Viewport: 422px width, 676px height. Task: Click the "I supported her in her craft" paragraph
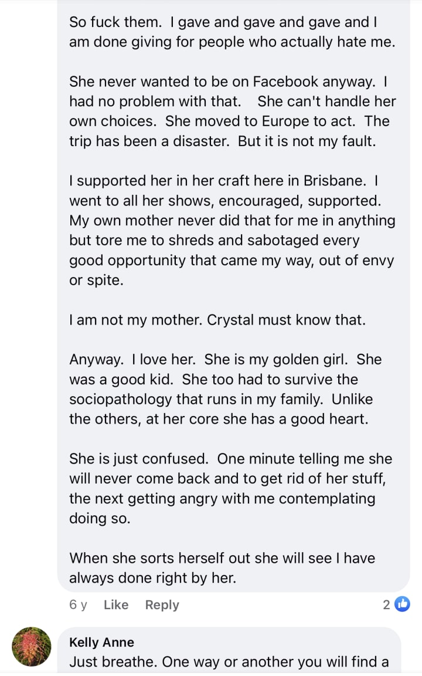click(x=232, y=230)
